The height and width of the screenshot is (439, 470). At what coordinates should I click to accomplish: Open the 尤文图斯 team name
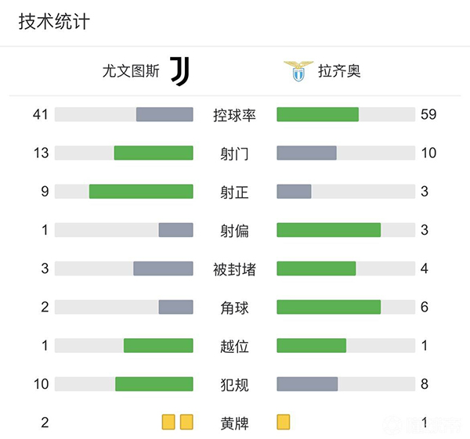131,72
